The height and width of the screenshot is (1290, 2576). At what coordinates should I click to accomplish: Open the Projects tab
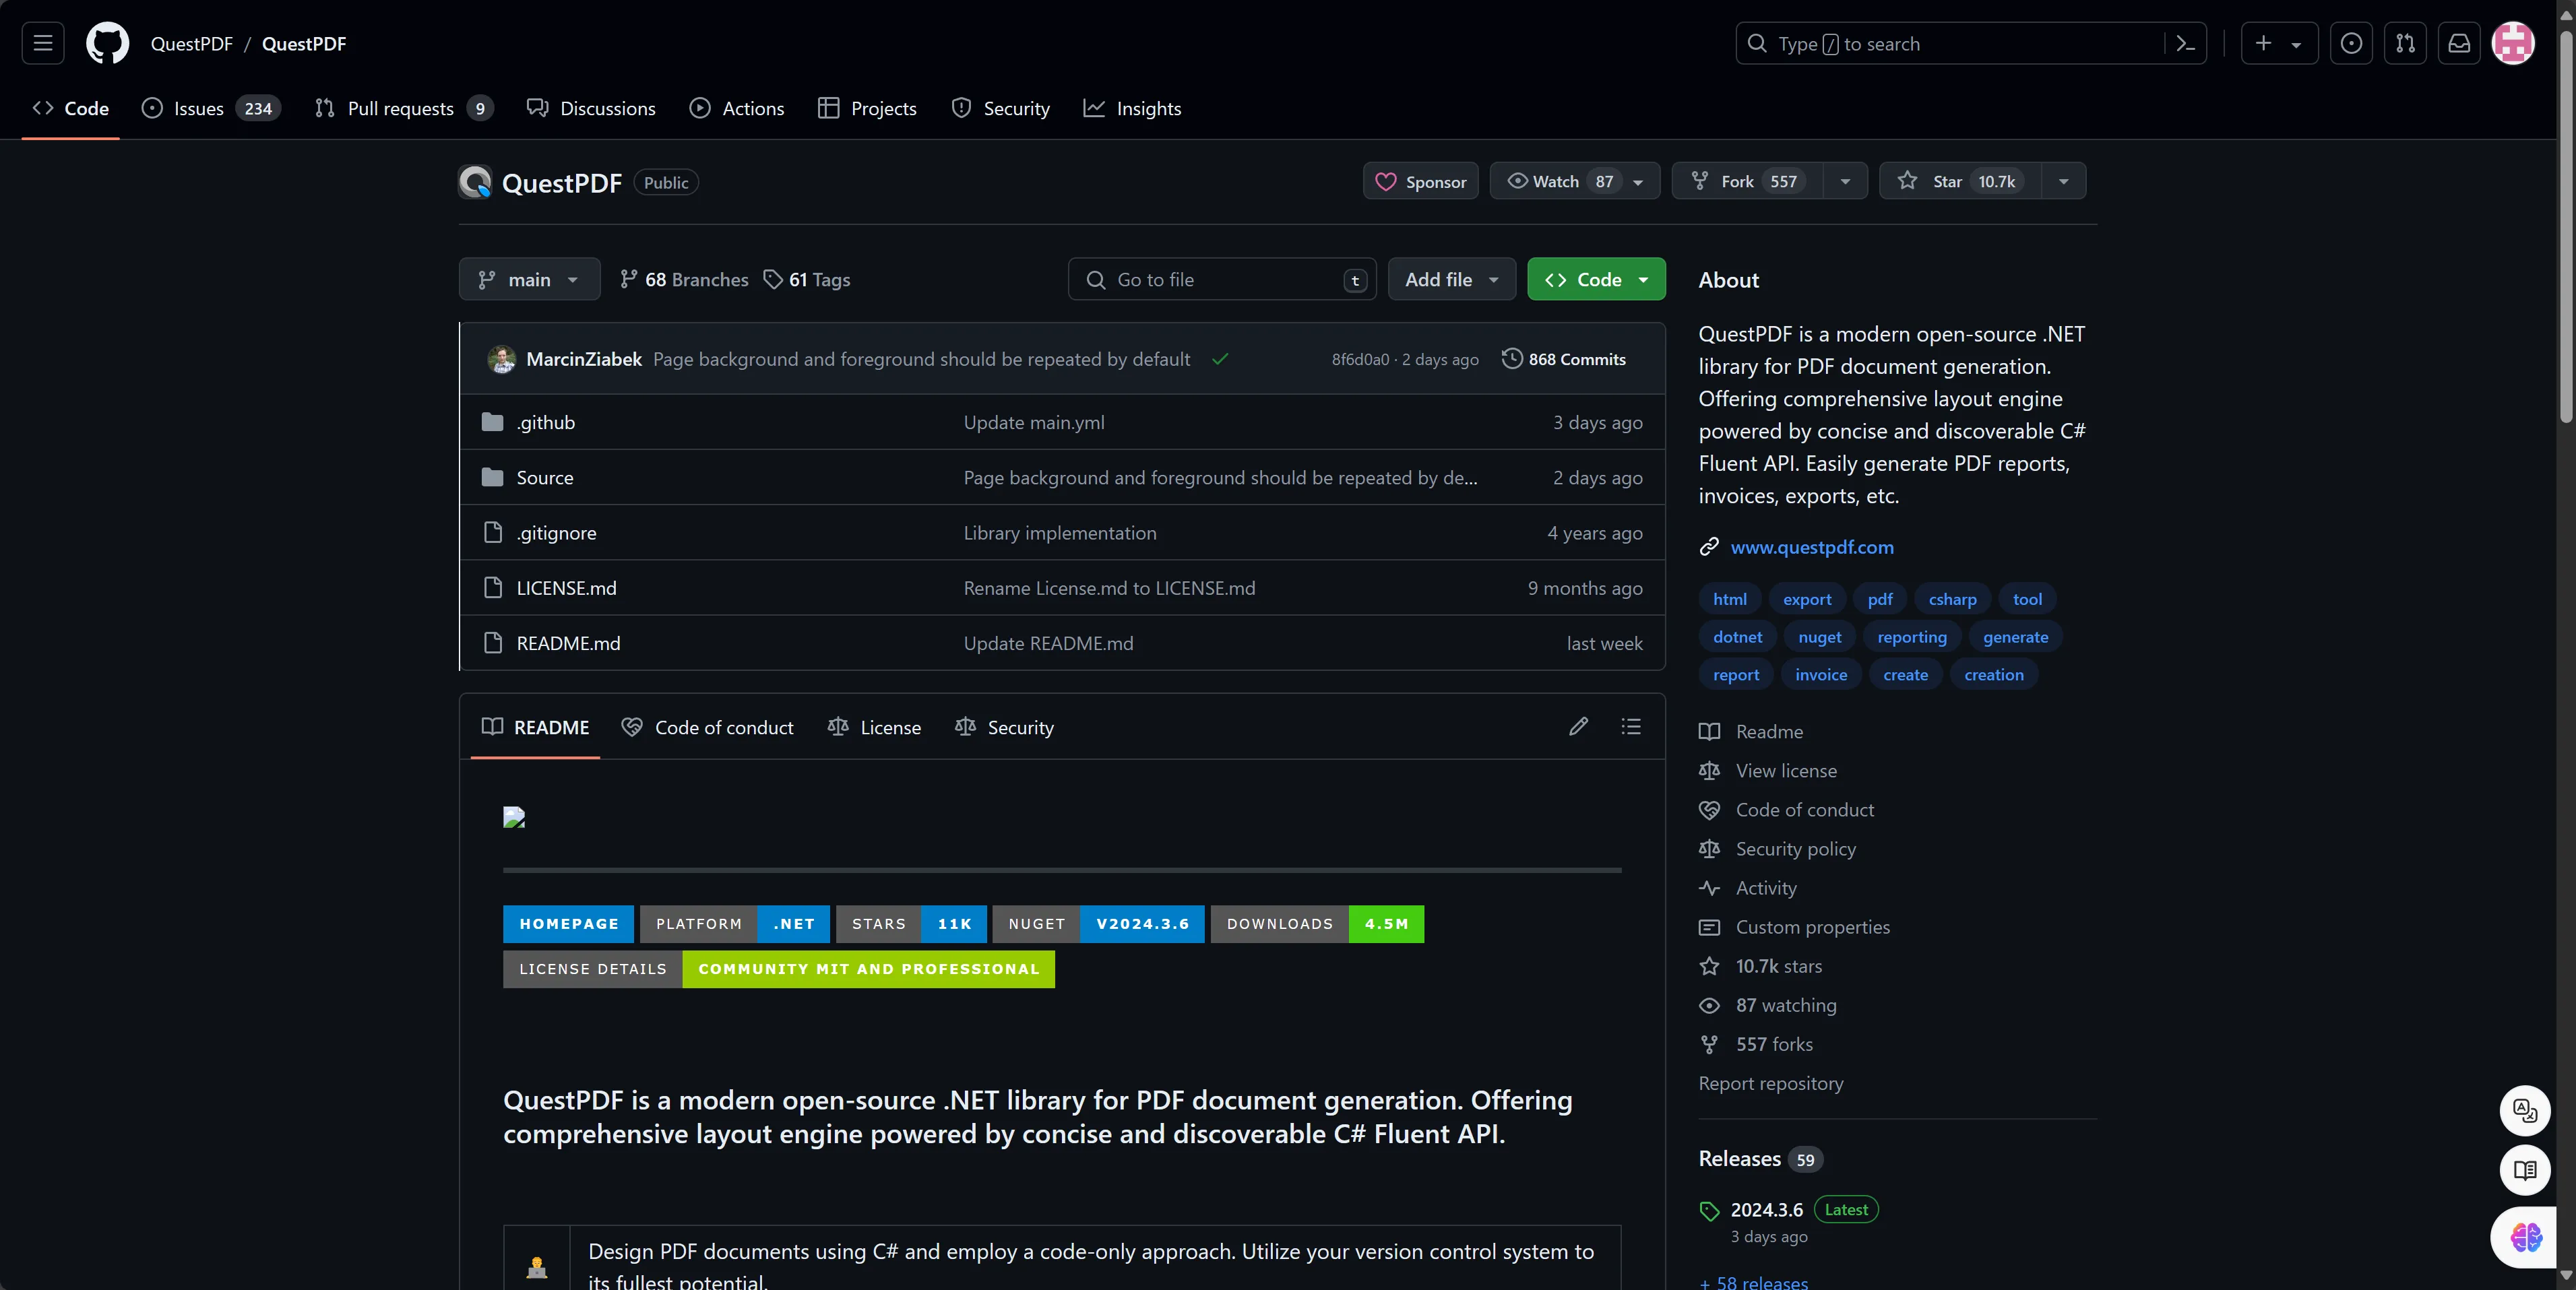(867, 108)
